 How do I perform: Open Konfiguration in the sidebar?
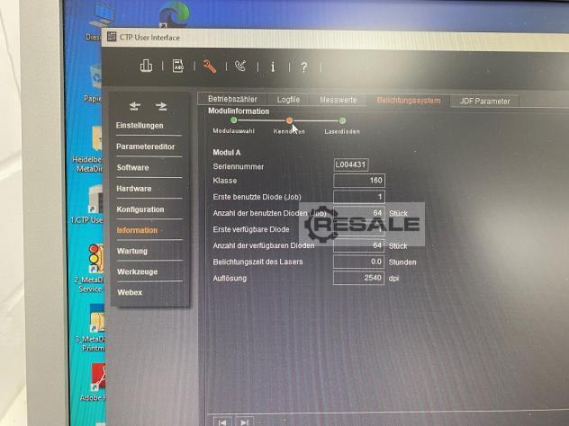click(x=140, y=209)
